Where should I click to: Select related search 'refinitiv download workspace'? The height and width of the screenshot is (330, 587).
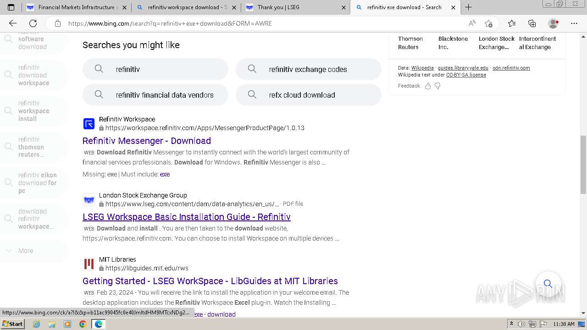pyautogui.click(x=34, y=75)
